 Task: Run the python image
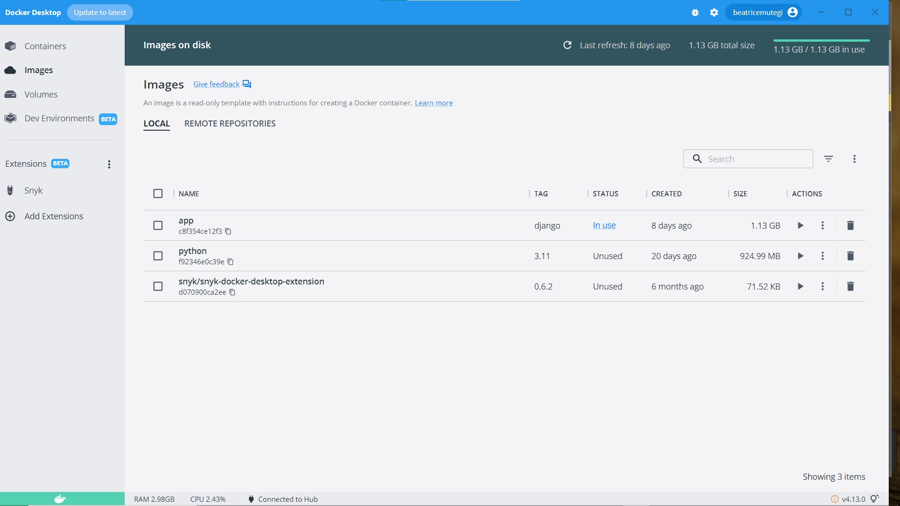801,256
